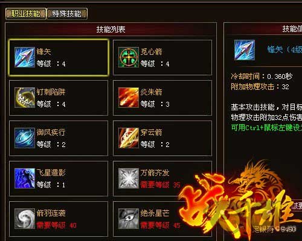
Task: Click the 锋矢 skill name text
Action: 43,52
